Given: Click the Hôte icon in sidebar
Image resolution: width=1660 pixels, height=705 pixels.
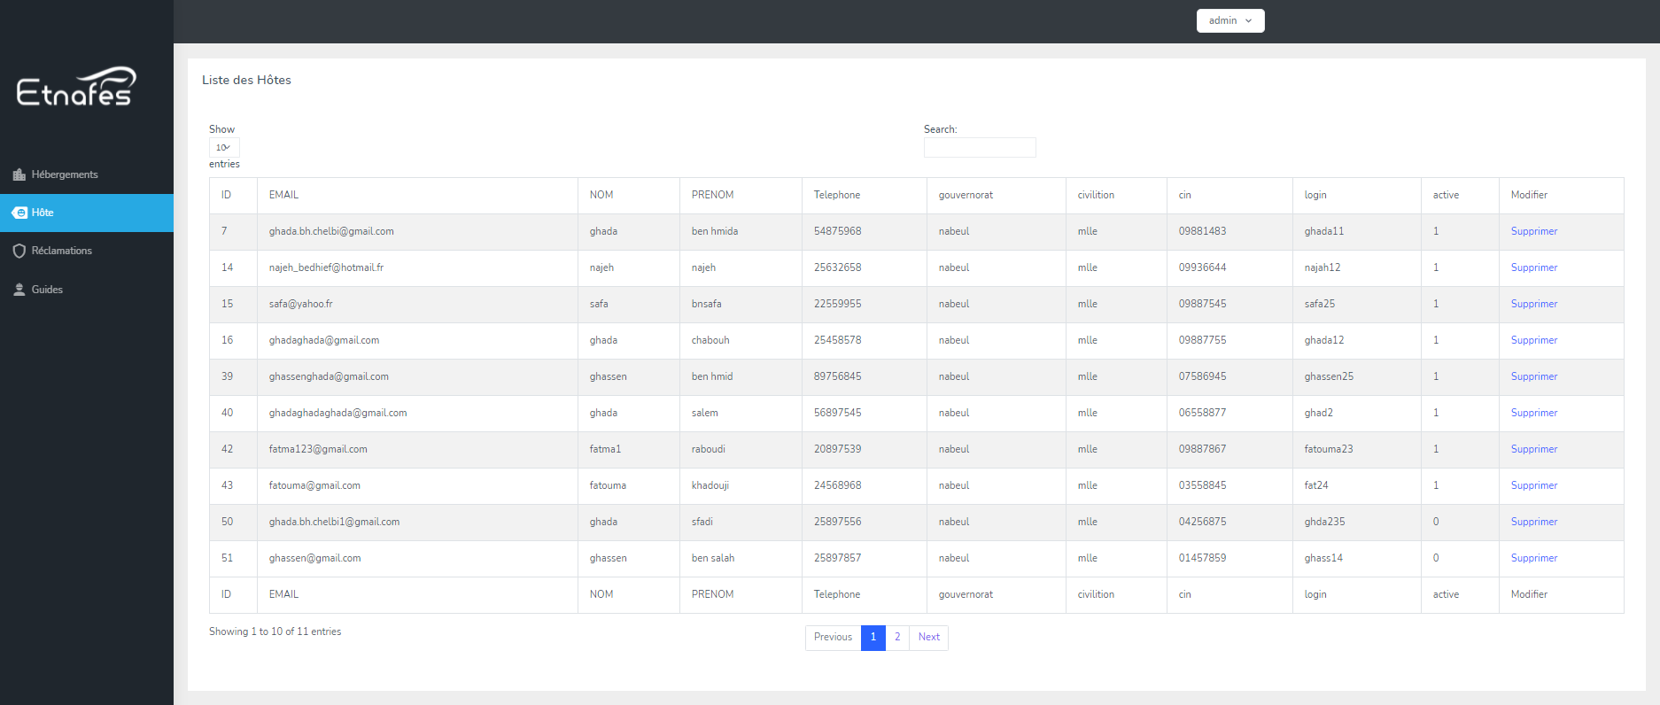Looking at the screenshot, I should [x=19, y=213].
